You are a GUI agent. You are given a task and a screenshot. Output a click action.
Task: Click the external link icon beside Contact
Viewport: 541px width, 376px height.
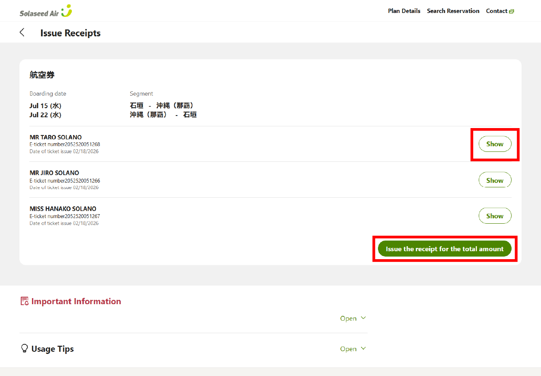512,11
